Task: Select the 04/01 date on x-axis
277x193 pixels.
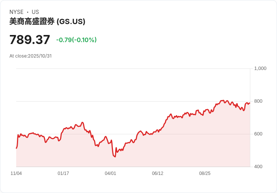Action: click(110, 173)
